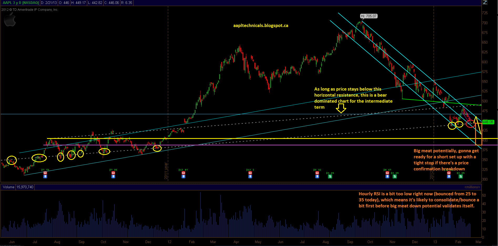The width and height of the screenshot is (498, 246).
Task: Open the lightbulb event icon under $9.32
Action: tap(317, 176)
